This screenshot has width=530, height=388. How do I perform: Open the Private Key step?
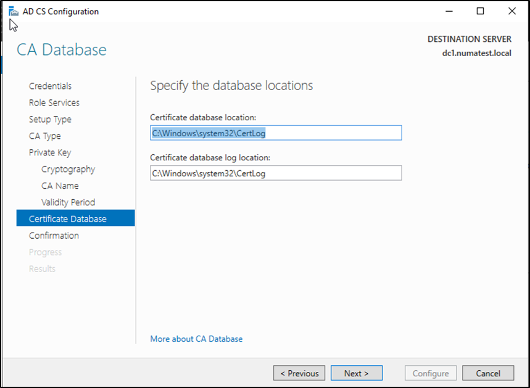(x=50, y=153)
